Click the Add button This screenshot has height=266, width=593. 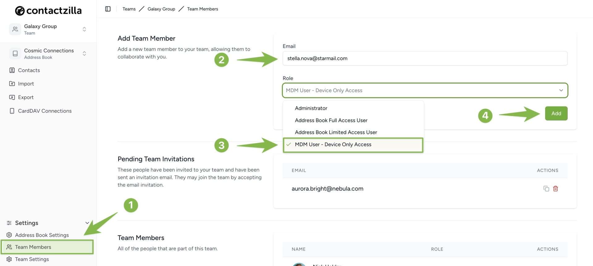pos(556,113)
